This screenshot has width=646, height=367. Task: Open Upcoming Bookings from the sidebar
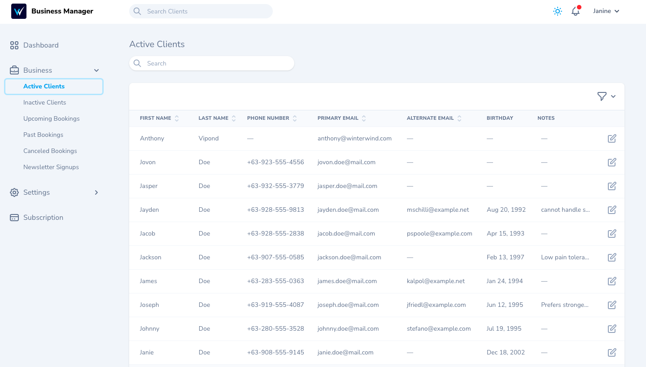click(x=51, y=118)
